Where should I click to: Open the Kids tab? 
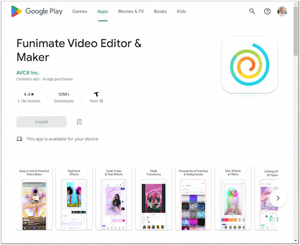pyautogui.click(x=181, y=11)
